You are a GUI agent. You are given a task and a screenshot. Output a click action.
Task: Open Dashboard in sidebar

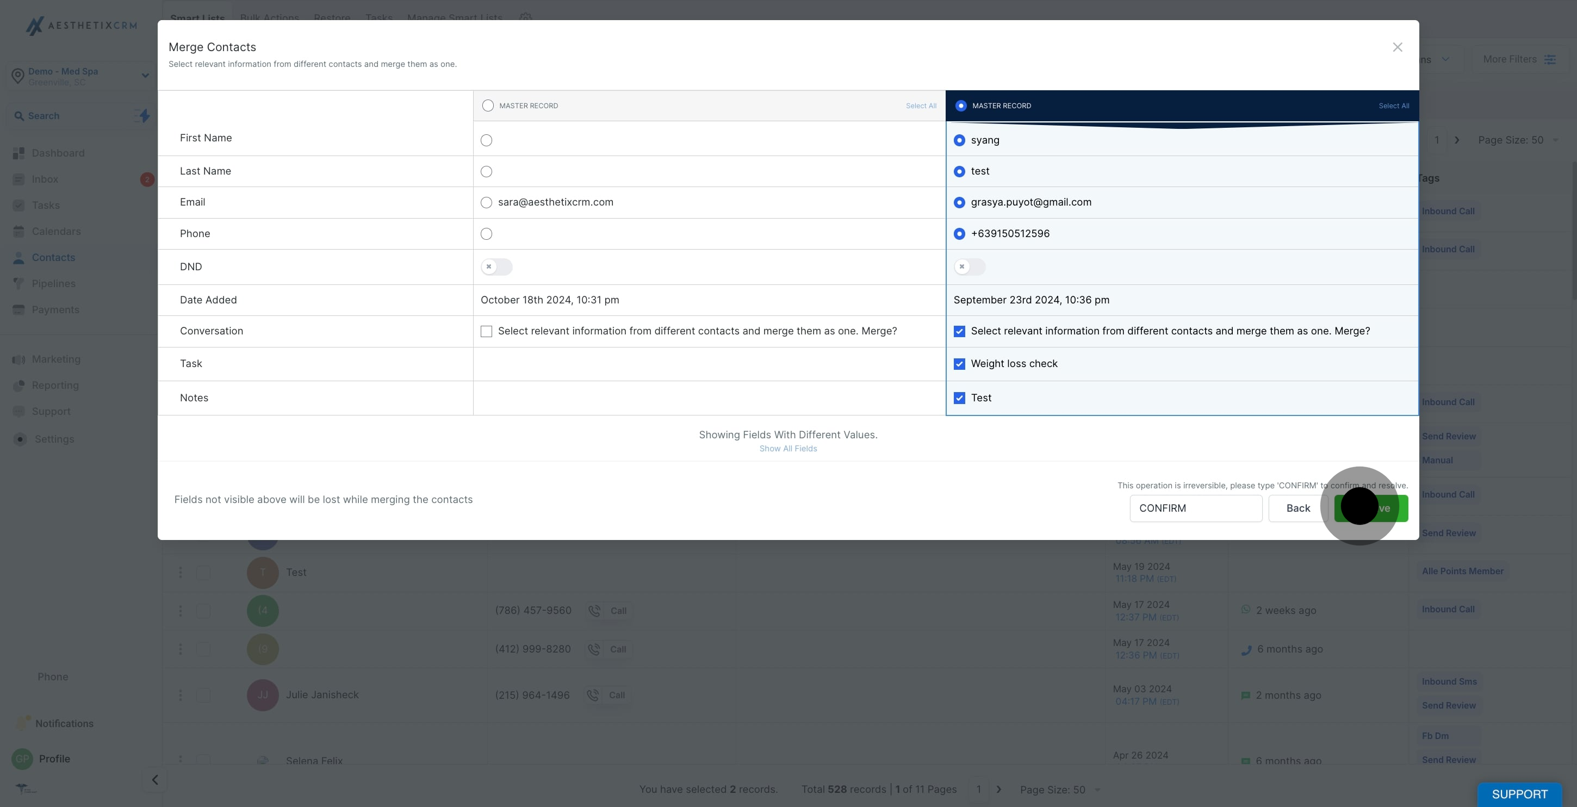[x=58, y=153]
